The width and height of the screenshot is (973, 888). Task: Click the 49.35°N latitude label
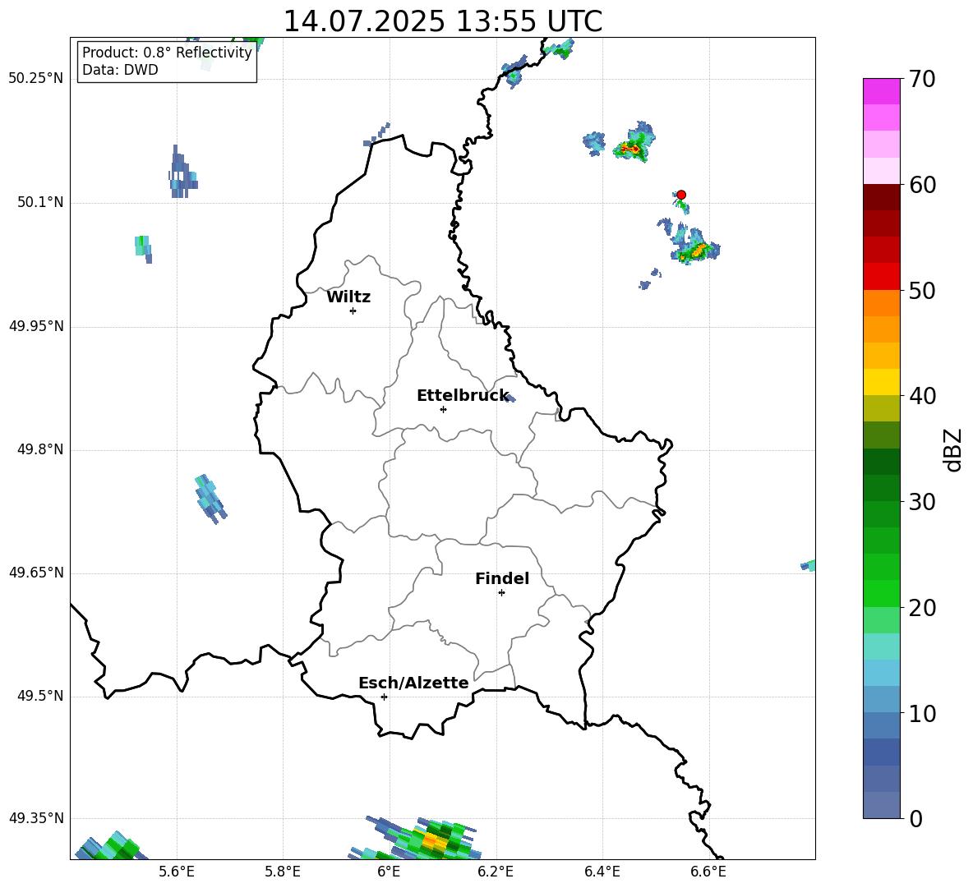point(36,818)
